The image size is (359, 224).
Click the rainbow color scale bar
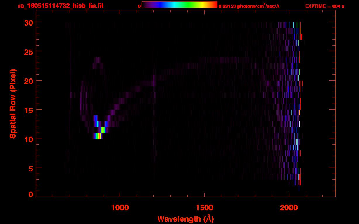[x=179, y=5]
